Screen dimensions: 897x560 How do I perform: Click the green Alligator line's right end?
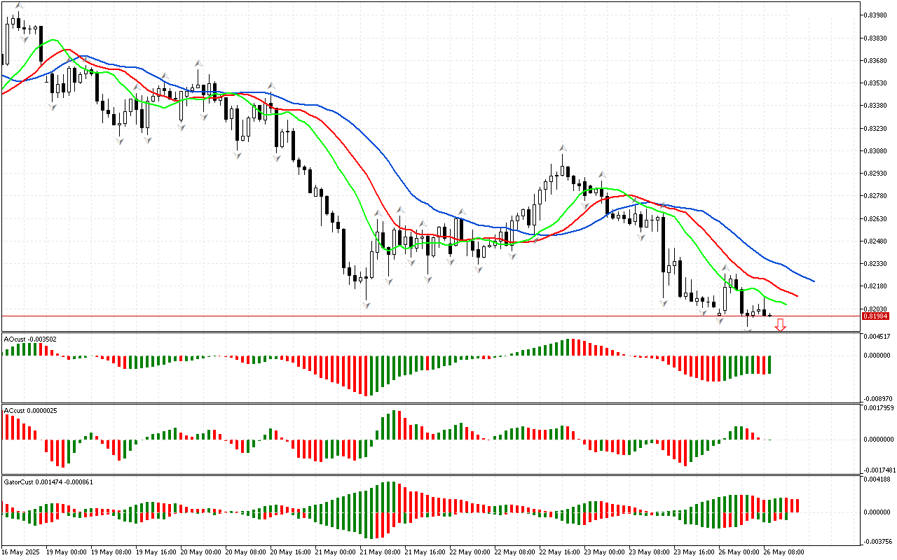click(786, 304)
